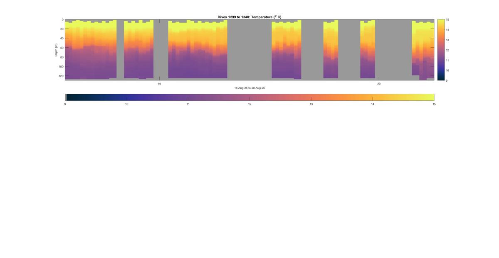This screenshot has width=499, height=258.
Task: Click the "20" date tick on the x-axis
Action: [379, 84]
